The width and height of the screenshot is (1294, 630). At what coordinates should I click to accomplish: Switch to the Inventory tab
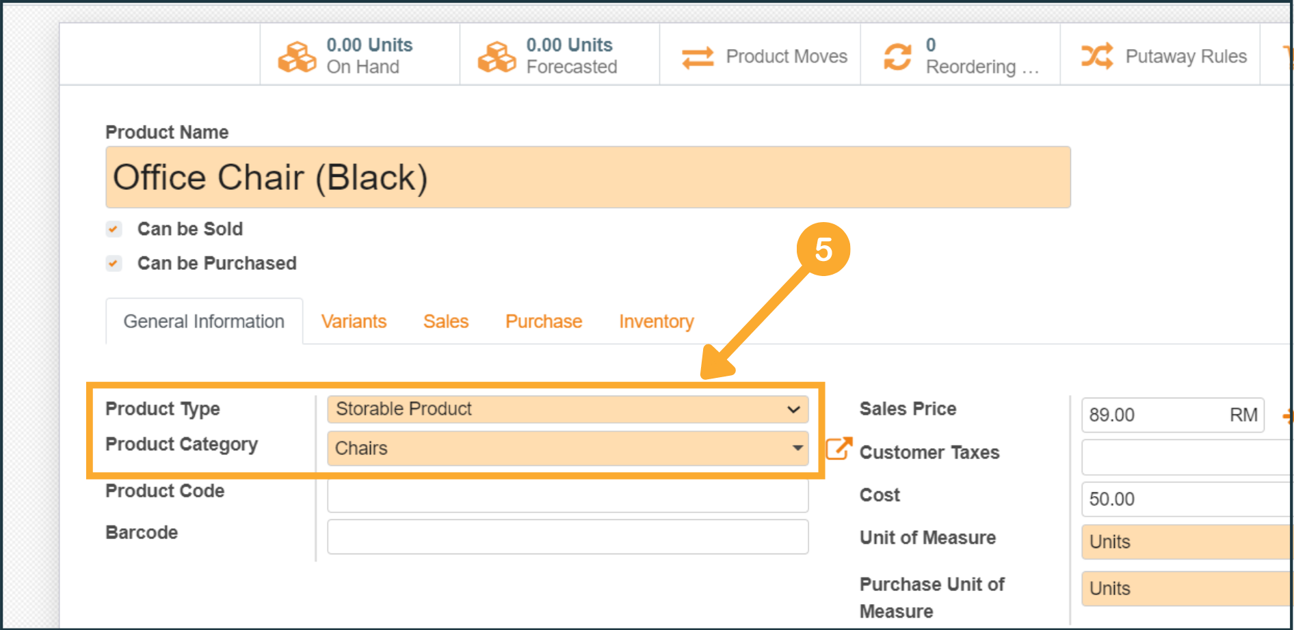tap(656, 321)
